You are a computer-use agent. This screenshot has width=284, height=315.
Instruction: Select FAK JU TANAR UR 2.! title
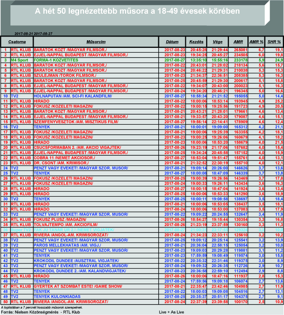pyautogui.click(x=74, y=230)
